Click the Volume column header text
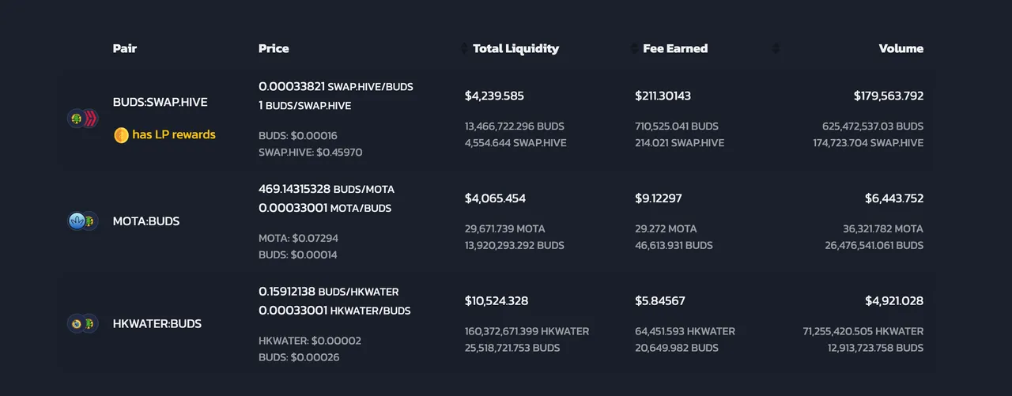 pyautogui.click(x=901, y=48)
